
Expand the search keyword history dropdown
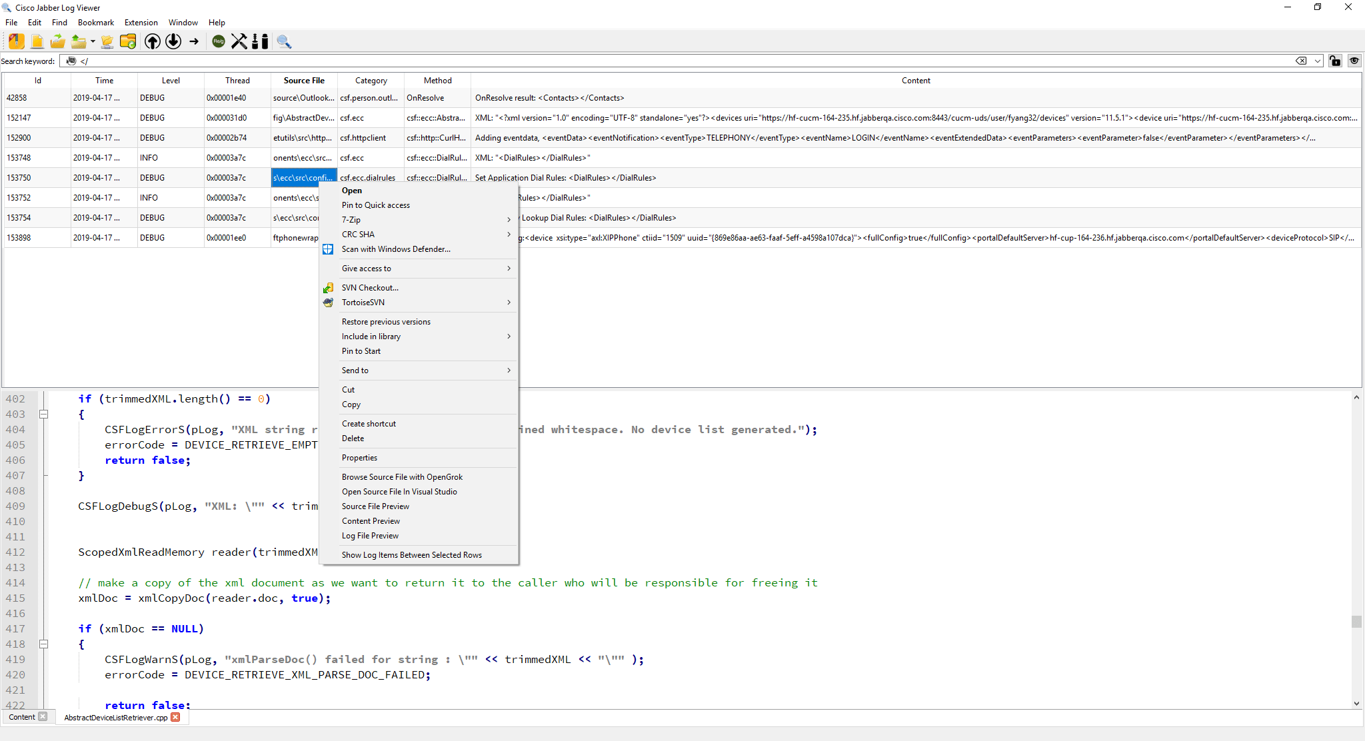pos(1318,61)
